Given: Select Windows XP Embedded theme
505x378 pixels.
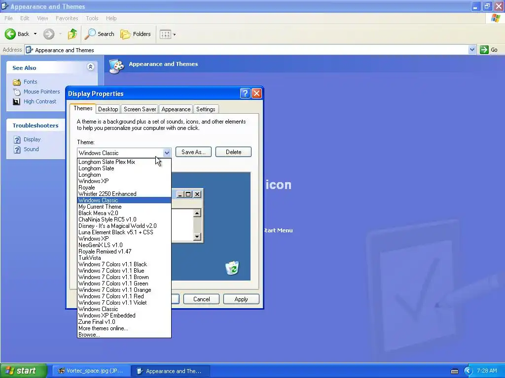Looking at the screenshot, I should 124,315.
